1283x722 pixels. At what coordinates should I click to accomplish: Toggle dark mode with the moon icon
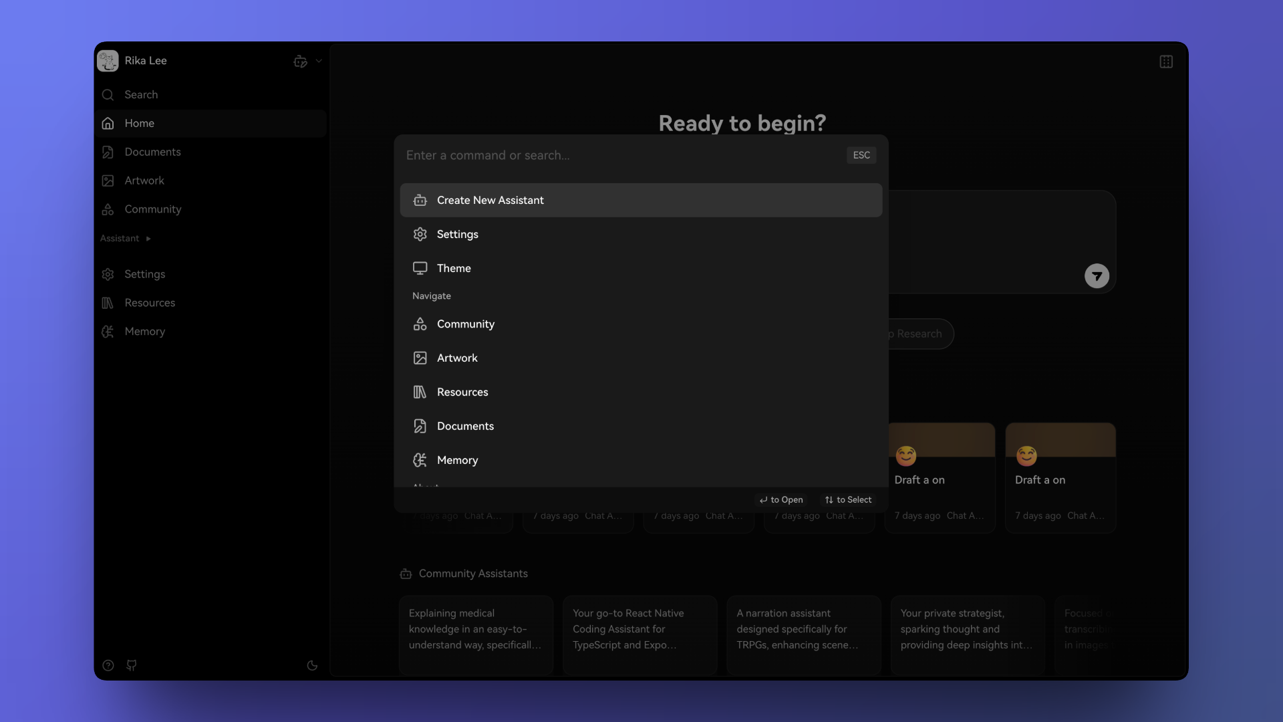312,665
